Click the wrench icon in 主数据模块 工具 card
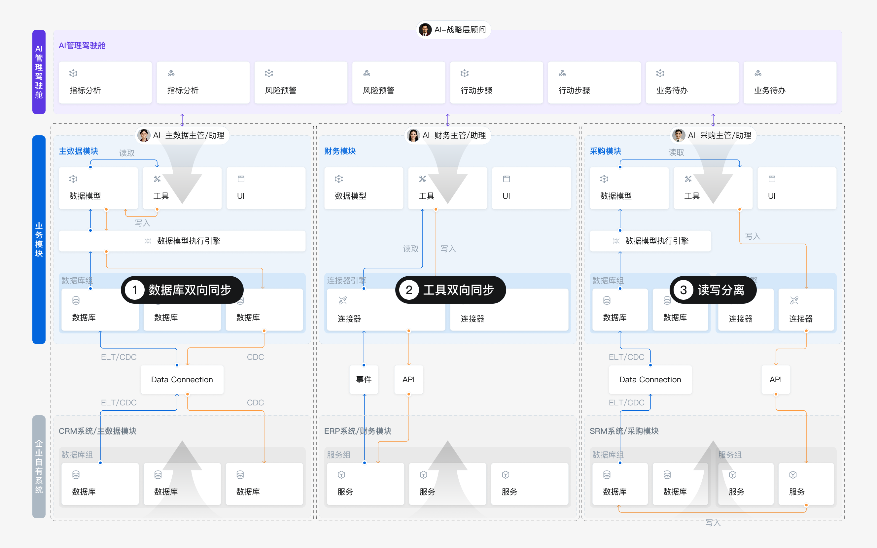 [157, 179]
